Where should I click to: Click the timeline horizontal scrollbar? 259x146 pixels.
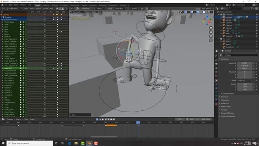[104, 137]
